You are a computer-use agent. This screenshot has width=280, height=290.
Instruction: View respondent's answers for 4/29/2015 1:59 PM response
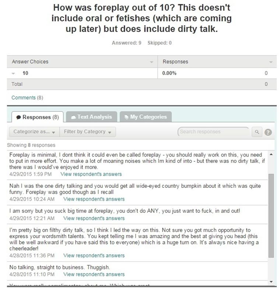point(91,174)
